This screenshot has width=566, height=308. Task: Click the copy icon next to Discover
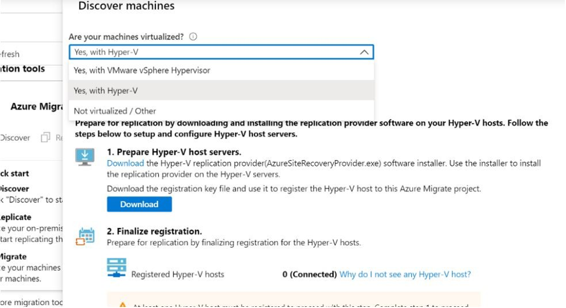[x=46, y=137]
